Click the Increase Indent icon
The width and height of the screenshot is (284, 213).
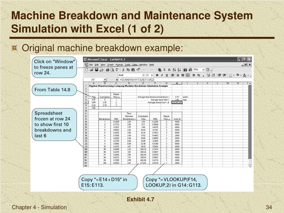click(x=224, y=75)
